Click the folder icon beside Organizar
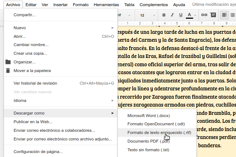 tap(8, 62)
